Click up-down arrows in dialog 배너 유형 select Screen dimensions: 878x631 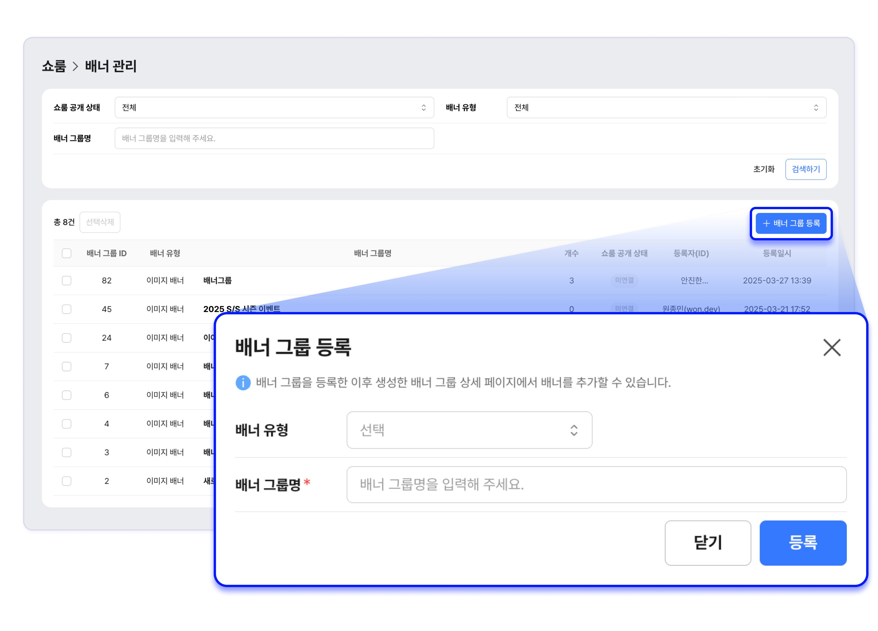coord(574,430)
